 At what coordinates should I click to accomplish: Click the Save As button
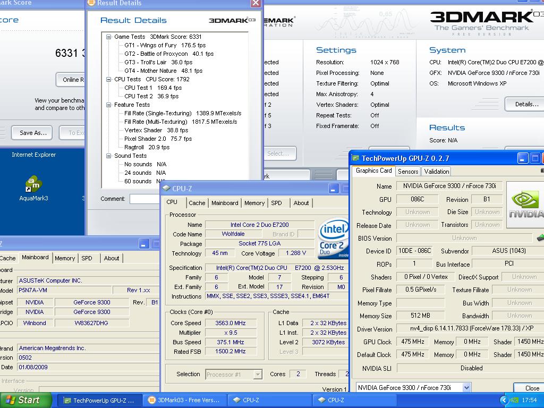click(x=32, y=132)
